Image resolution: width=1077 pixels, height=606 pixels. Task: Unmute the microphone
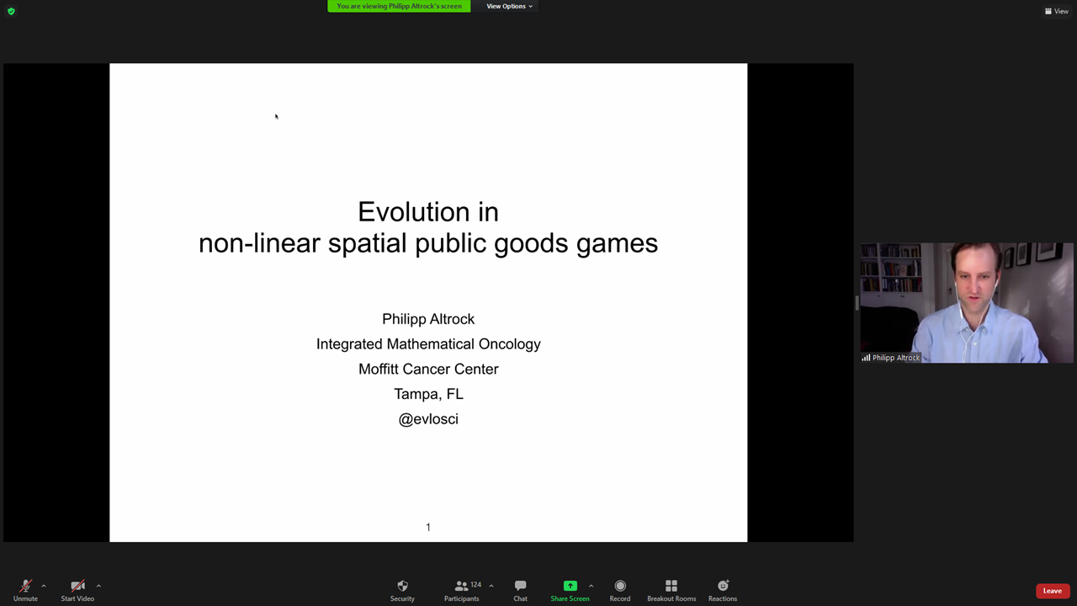point(25,589)
